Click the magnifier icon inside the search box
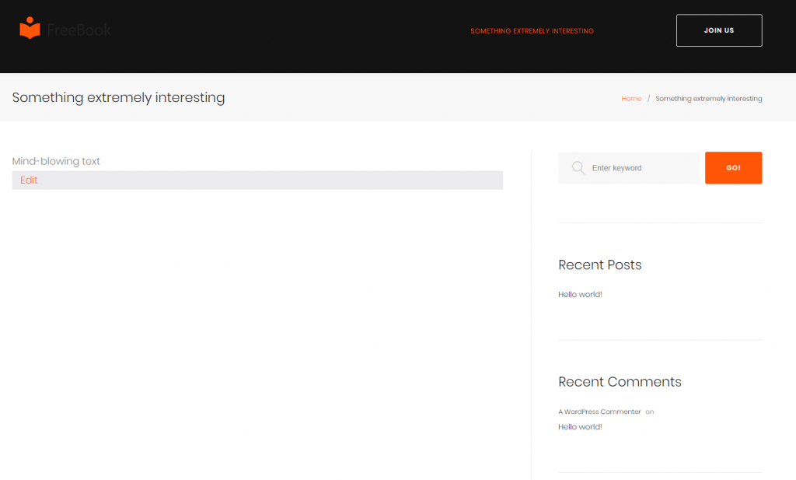Image resolution: width=796 pixels, height=480 pixels. pyautogui.click(x=578, y=167)
